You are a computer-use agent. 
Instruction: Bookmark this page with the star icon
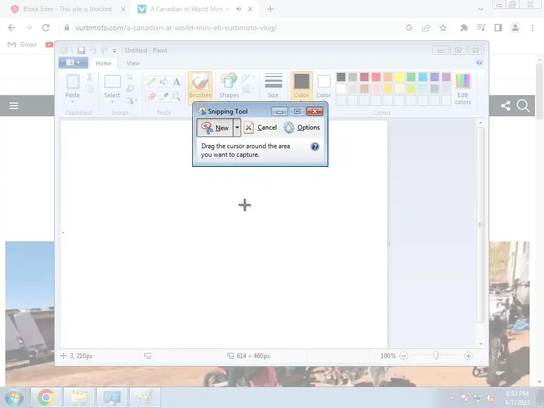443,28
